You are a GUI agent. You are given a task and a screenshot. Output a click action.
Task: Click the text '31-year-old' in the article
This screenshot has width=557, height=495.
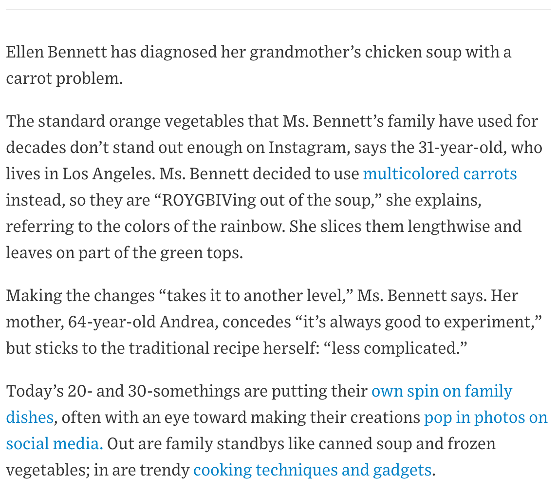pos(461,147)
